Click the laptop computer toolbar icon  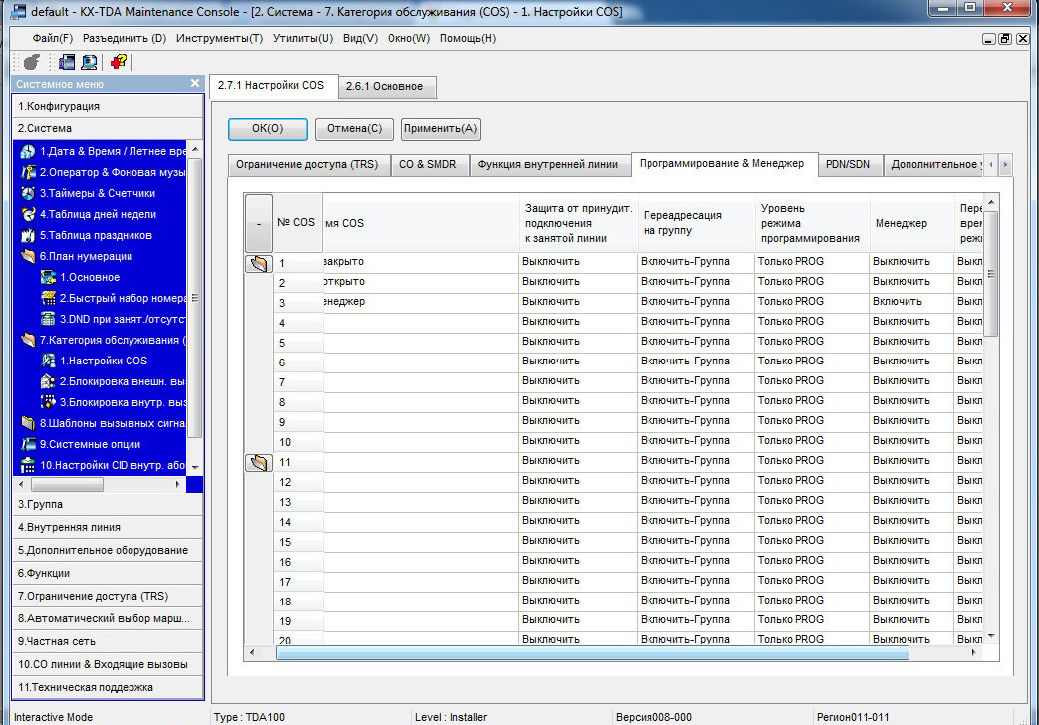[x=89, y=62]
